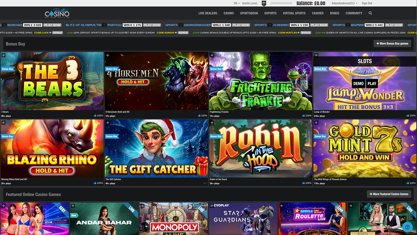
Task: Click Play Now beside MUNCH26 win
Action: pyautogui.click(x=52, y=25)
